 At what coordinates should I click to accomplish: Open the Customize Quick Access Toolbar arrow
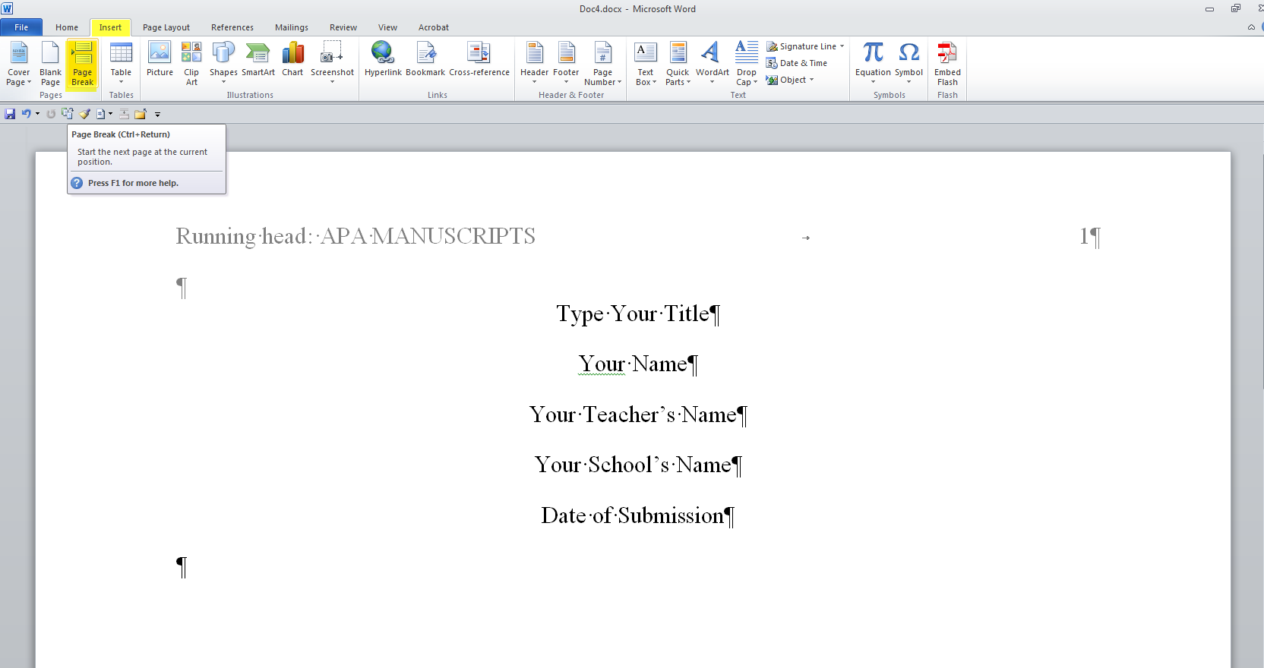click(158, 115)
